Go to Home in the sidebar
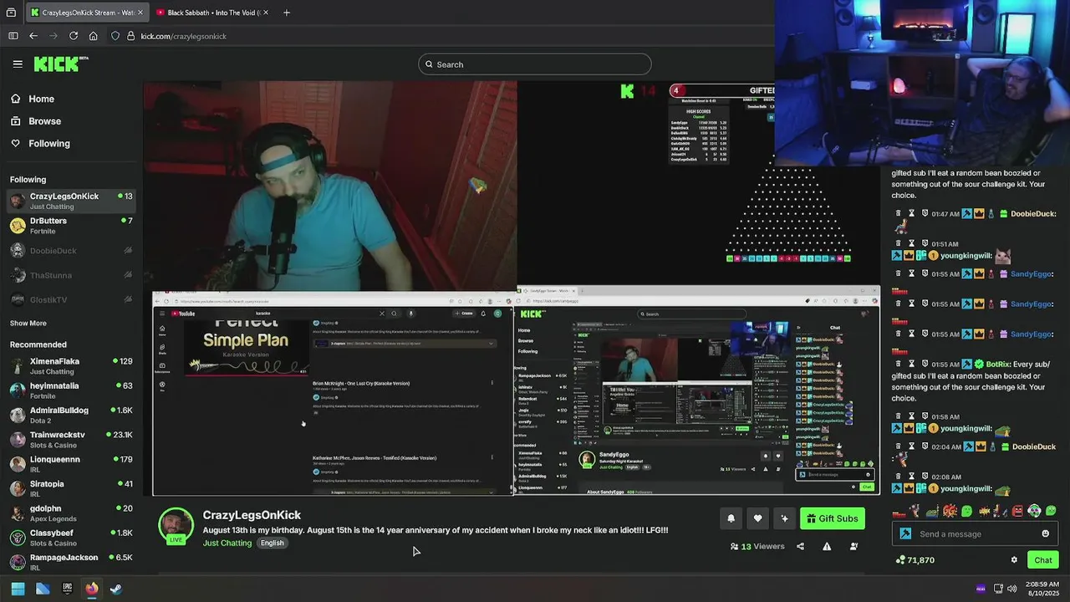Image resolution: width=1070 pixels, height=602 pixels. (x=41, y=99)
